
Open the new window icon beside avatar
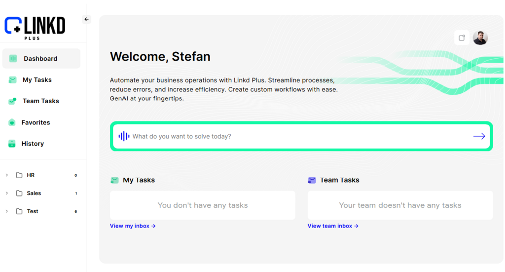(462, 38)
